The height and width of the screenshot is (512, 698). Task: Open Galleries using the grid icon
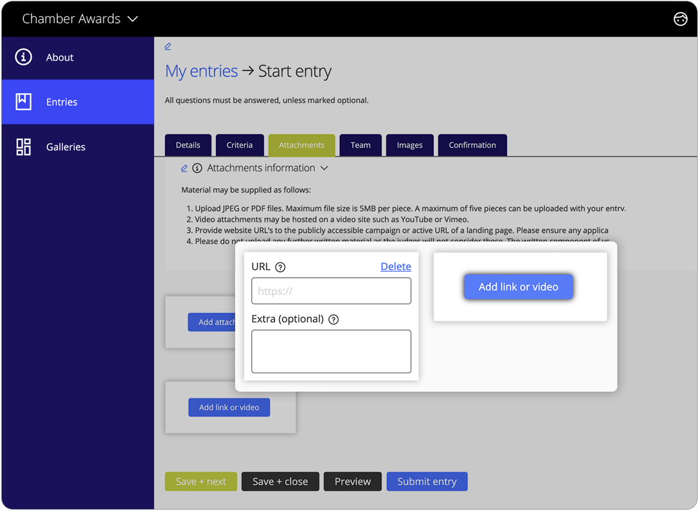pyautogui.click(x=23, y=146)
